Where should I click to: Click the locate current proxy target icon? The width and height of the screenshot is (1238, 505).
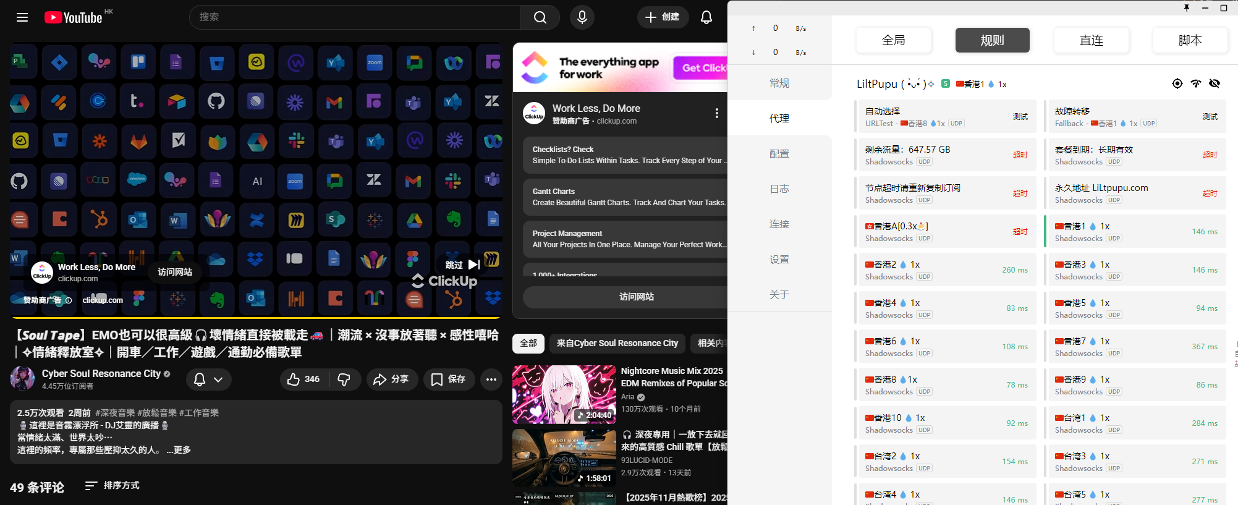tap(1177, 84)
